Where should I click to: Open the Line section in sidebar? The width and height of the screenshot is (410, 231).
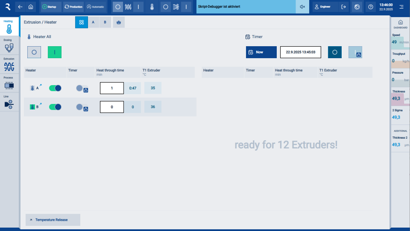(9, 103)
